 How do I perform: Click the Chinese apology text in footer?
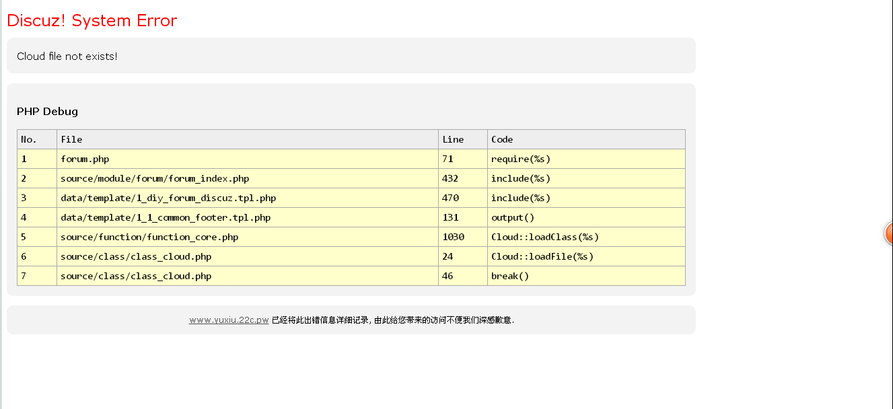(x=393, y=320)
